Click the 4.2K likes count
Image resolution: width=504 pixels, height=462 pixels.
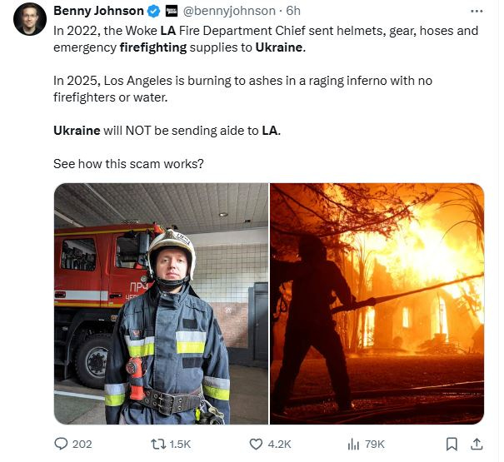(x=279, y=445)
